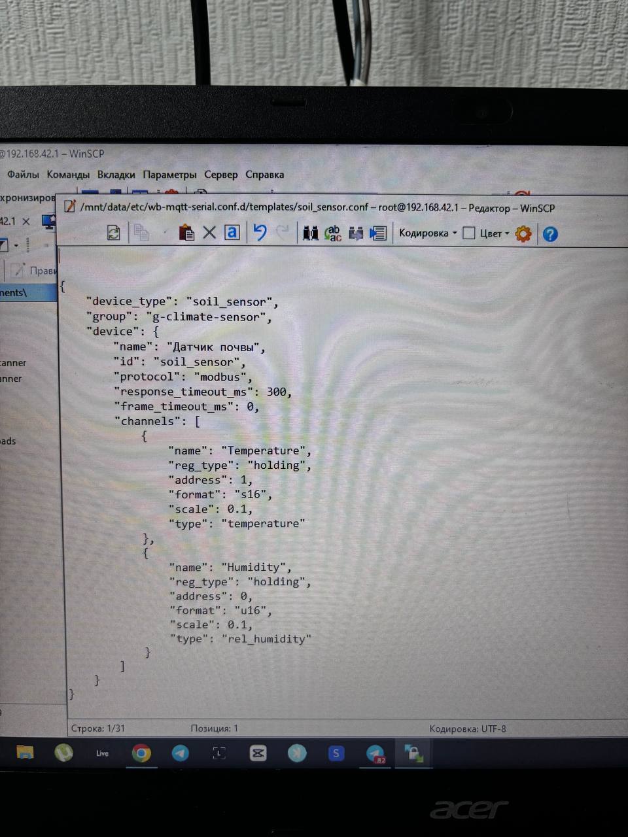Open the Параметры menu

[x=169, y=175]
